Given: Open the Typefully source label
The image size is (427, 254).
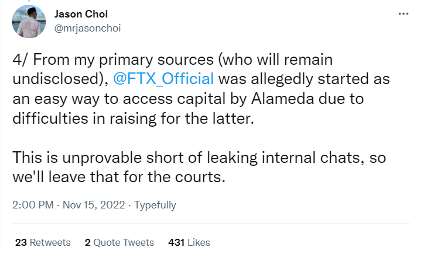Looking at the screenshot, I should [x=155, y=205].
